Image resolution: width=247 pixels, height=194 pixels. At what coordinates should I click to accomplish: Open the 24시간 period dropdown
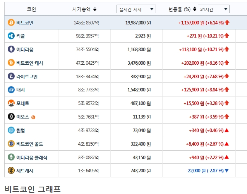214,9
